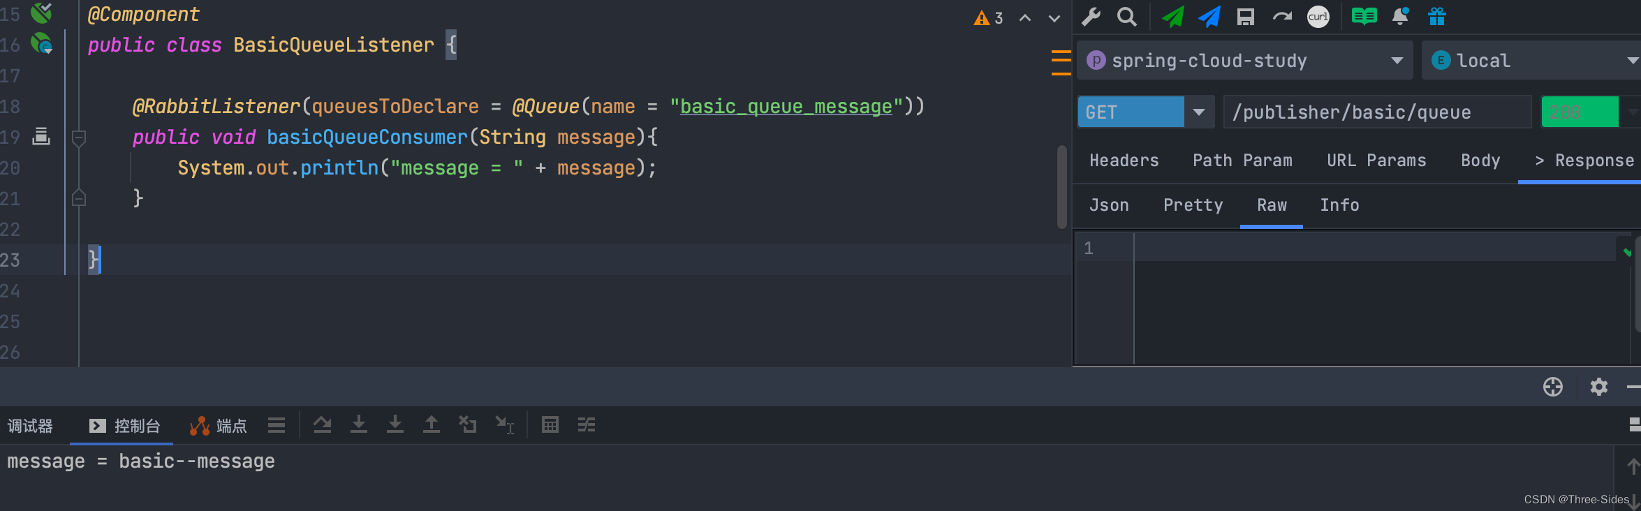Click the orange warning triangle indicator
Image resolution: width=1641 pixels, height=511 pixels.
[982, 18]
